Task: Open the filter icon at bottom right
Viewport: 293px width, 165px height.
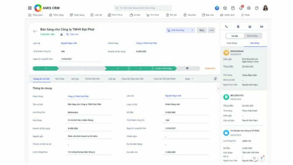Action: click(262, 158)
